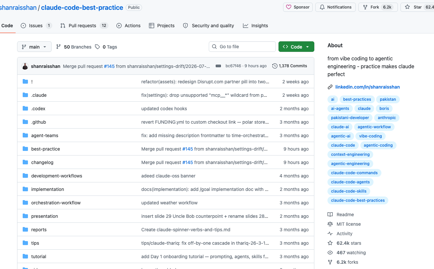Open the shanraisshan author name in commit bar
The width and height of the screenshot is (434, 269).
(x=46, y=66)
